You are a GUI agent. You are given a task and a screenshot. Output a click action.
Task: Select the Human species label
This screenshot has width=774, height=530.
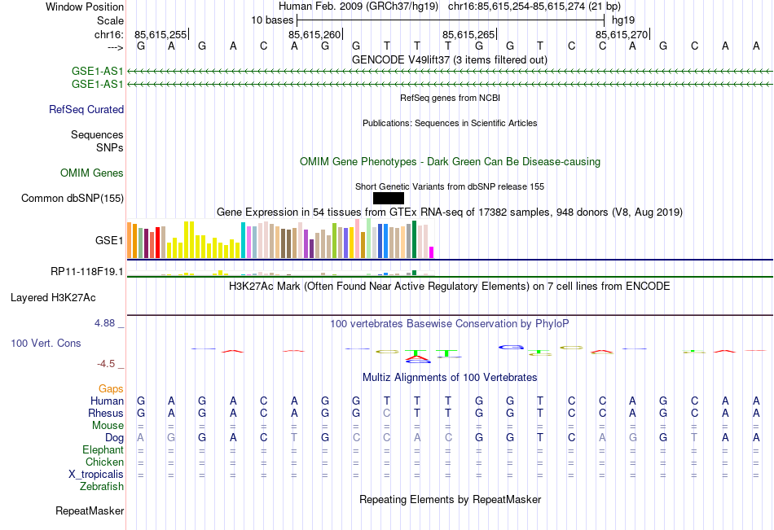point(107,401)
